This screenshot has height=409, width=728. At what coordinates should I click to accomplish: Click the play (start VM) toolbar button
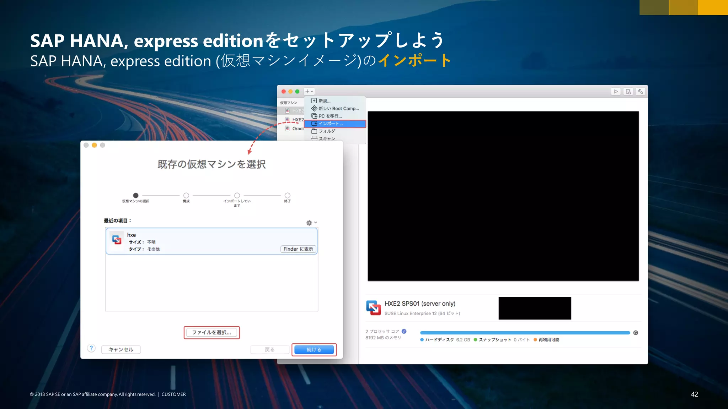(616, 92)
